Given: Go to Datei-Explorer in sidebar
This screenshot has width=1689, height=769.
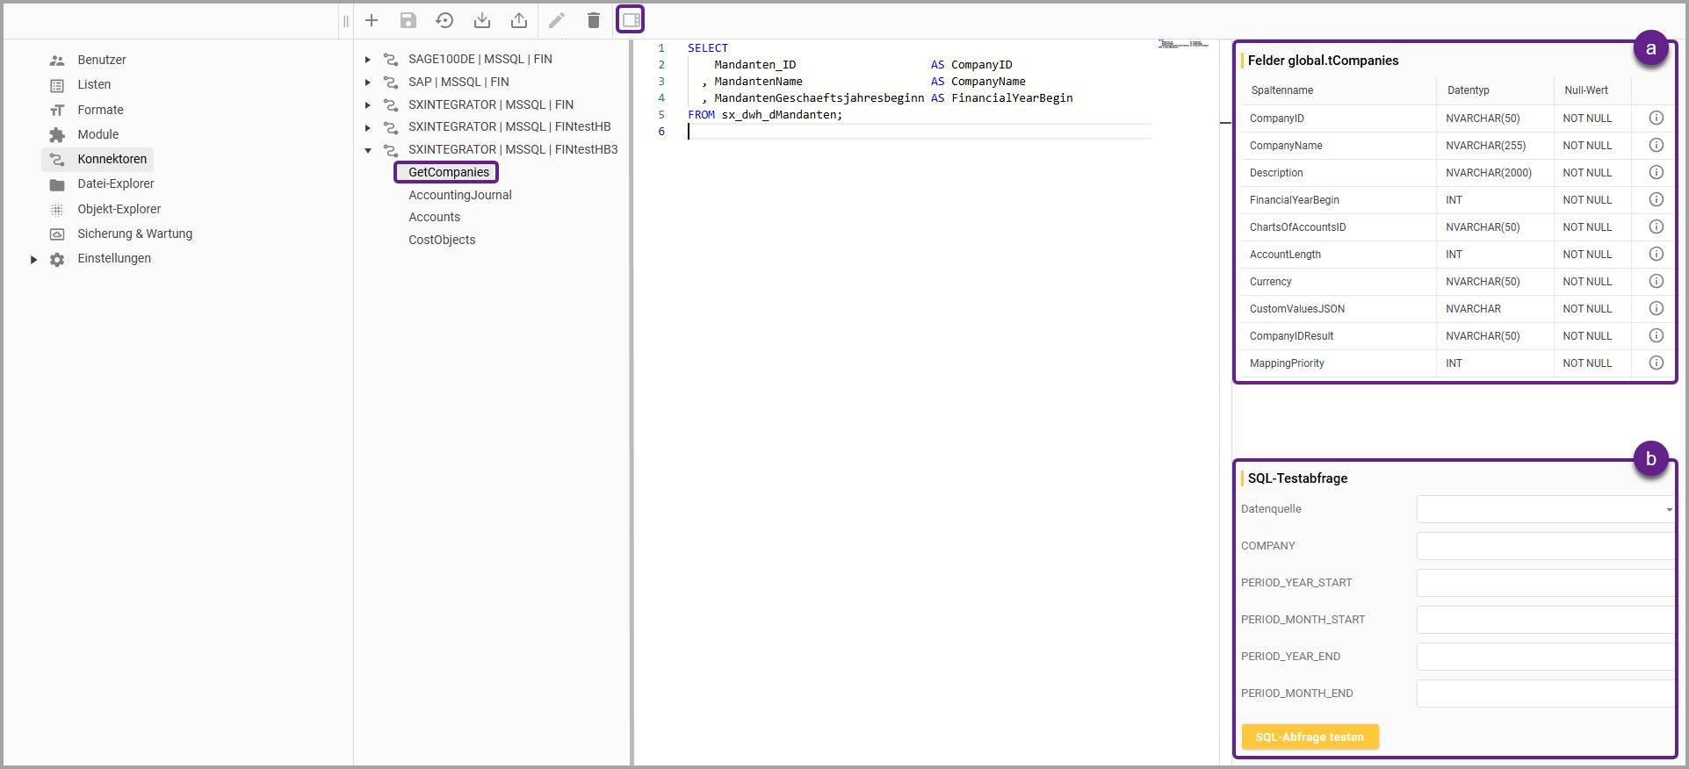Looking at the screenshot, I should point(115,183).
